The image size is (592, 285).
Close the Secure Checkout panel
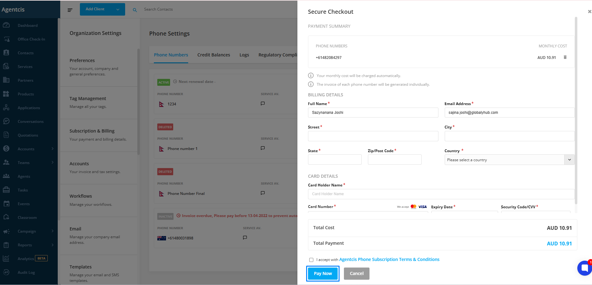(x=589, y=12)
